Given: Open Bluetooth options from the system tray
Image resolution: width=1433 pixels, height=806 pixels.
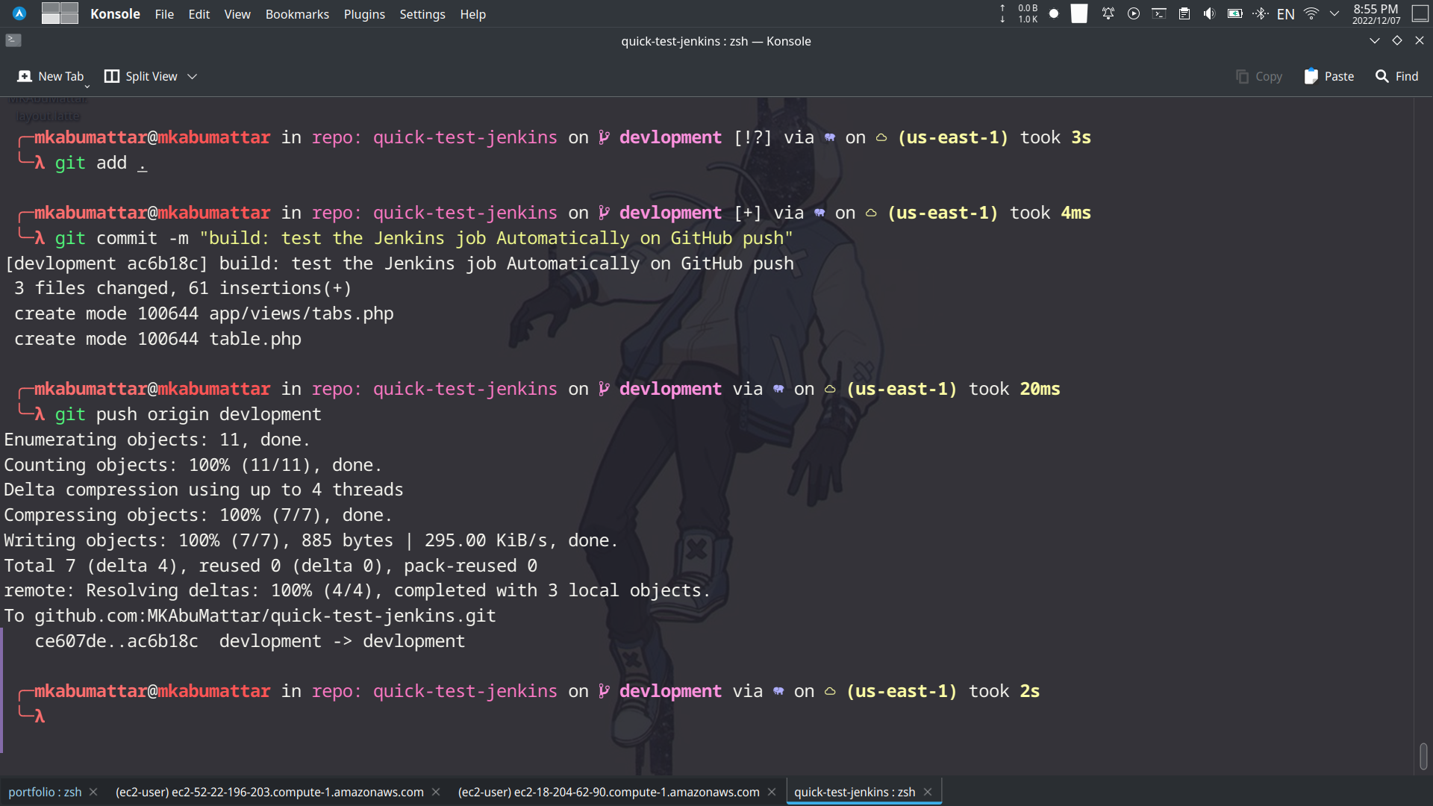Looking at the screenshot, I should 1260,13.
